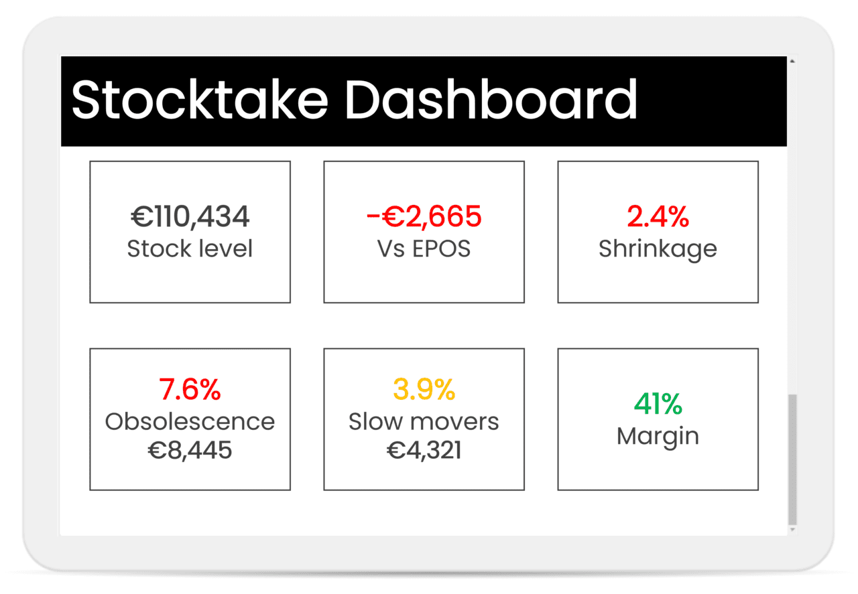The image size is (858, 594).
Task: Click the Slow movers tile
Action: [x=423, y=417]
